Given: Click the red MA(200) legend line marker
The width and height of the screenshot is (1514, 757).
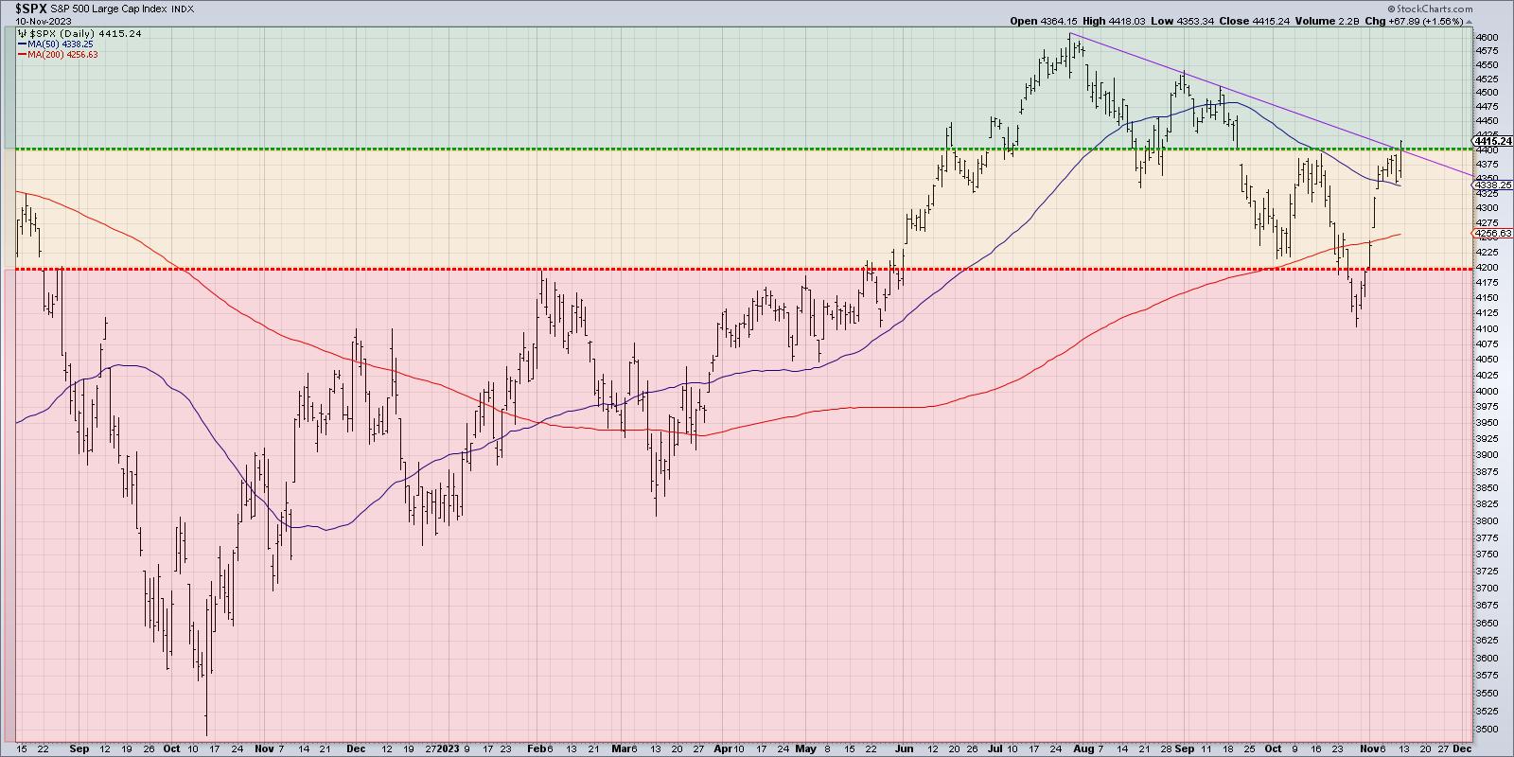Looking at the screenshot, I should point(23,55).
